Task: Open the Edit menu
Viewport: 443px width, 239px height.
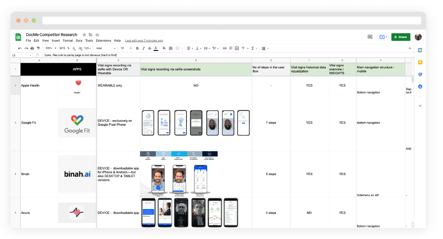Action: tap(36, 41)
